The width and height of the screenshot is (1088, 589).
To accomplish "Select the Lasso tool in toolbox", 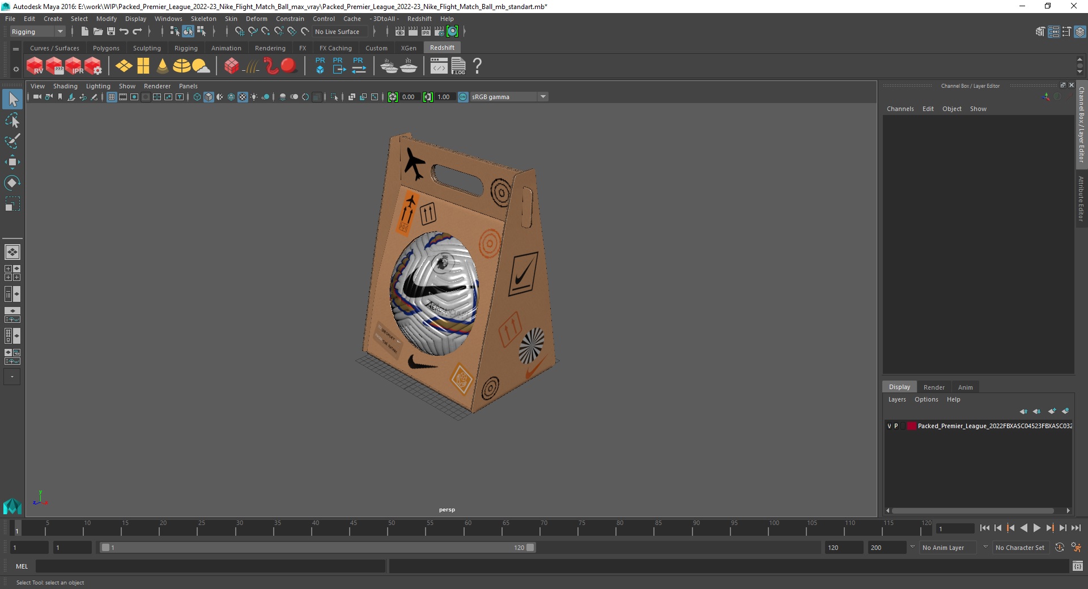I will (x=12, y=121).
